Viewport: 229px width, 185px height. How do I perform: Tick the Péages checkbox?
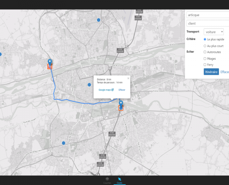pyautogui.click(x=205, y=59)
